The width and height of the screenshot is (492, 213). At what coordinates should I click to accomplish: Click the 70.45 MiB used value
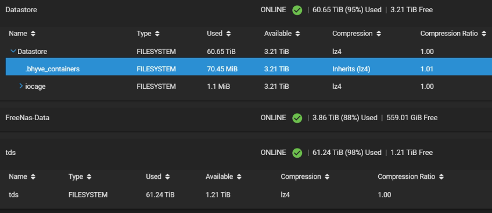(222, 69)
